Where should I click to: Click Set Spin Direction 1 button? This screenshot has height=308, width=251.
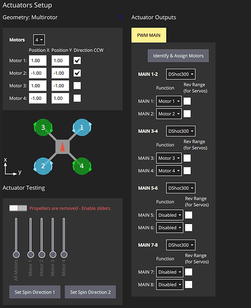tap(35, 292)
